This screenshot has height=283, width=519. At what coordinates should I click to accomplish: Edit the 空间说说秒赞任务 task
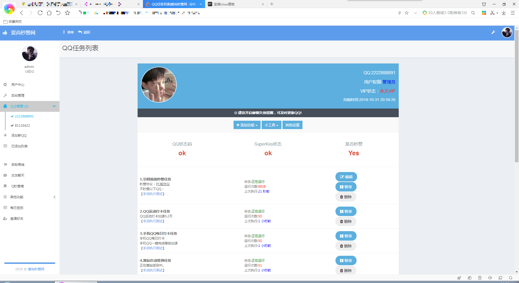coord(346,177)
